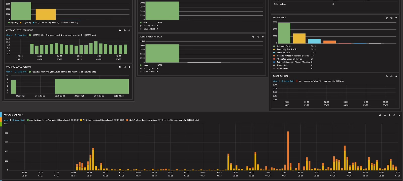Screen dimensions: 403x181
Task: Click Zoom Out in Events Over Time panel
Action: (x=19, y=120)
